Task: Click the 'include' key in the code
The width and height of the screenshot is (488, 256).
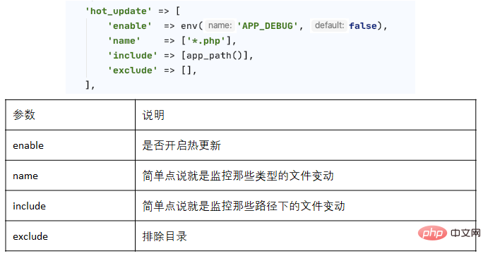Action: click(x=132, y=56)
